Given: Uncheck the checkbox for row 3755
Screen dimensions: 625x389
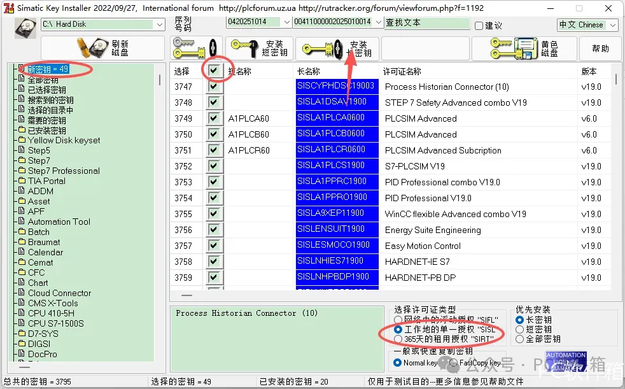Looking at the screenshot, I should (214, 214).
